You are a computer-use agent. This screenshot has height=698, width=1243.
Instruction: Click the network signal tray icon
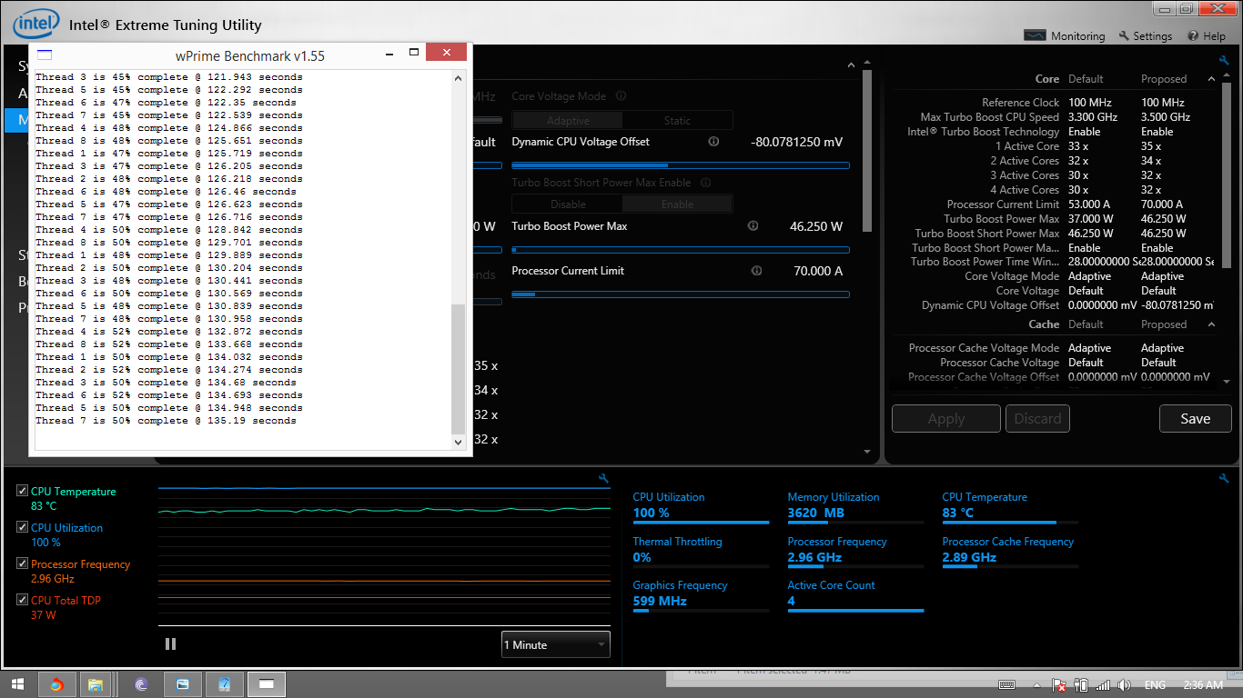pos(1102,685)
